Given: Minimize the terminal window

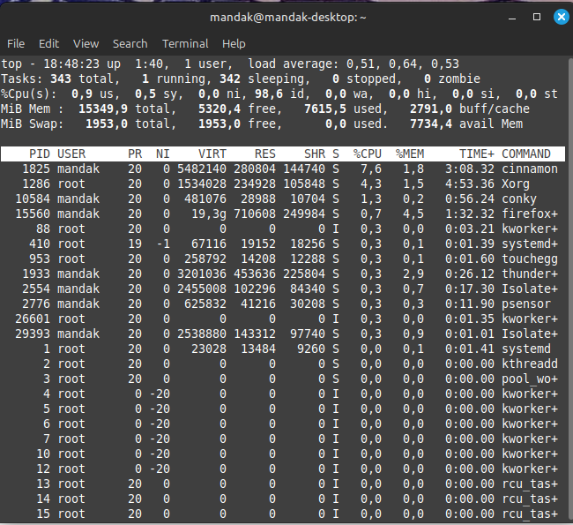Looking at the screenshot, I should [x=512, y=17].
